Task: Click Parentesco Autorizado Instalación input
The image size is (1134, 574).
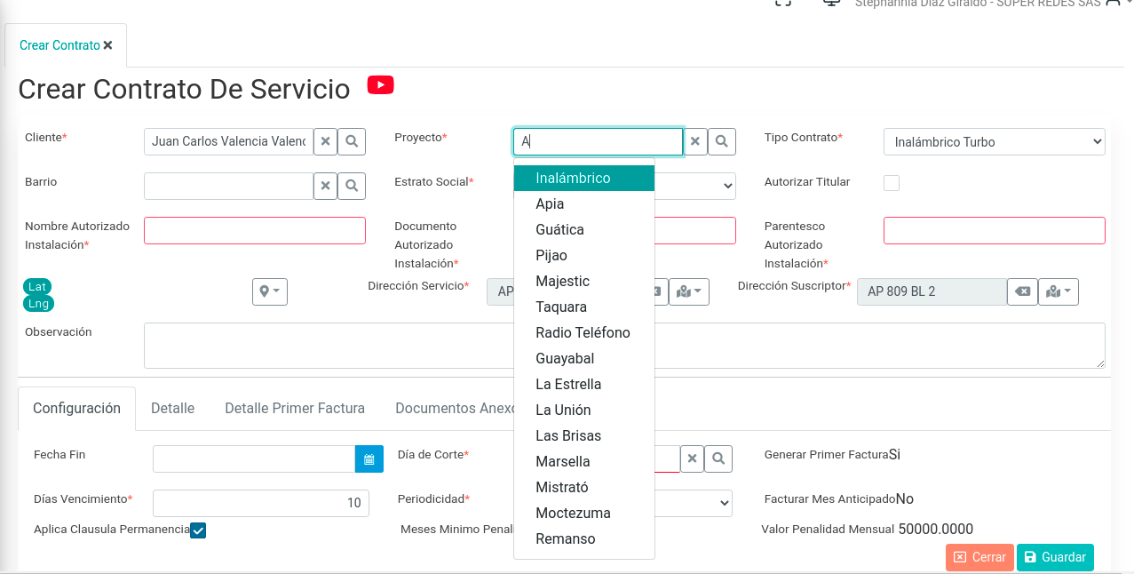Action: coord(995,230)
